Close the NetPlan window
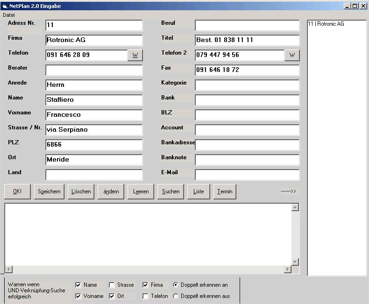Screen dimensions: 369x304 tap(363, 6)
